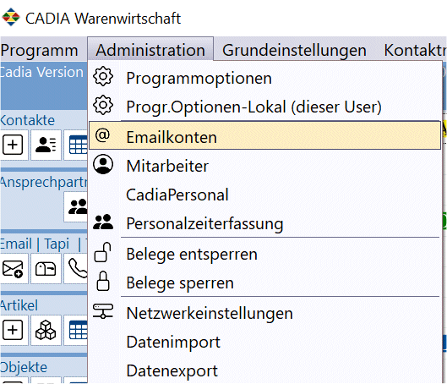Add a new contact with plus icon under Kontakte
Image resolution: width=447 pixels, height=384 pixels.
(13, 145)
